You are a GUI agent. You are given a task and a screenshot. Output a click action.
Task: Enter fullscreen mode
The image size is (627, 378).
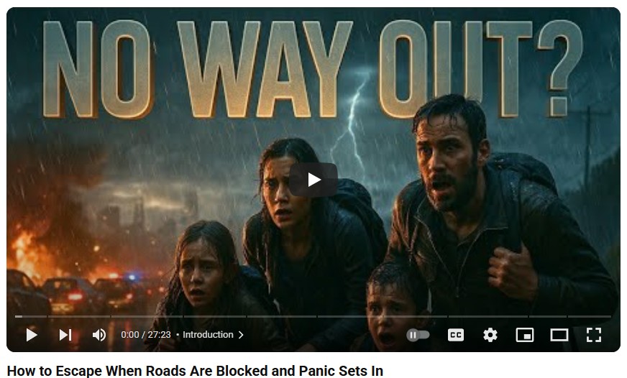[594, 335]
